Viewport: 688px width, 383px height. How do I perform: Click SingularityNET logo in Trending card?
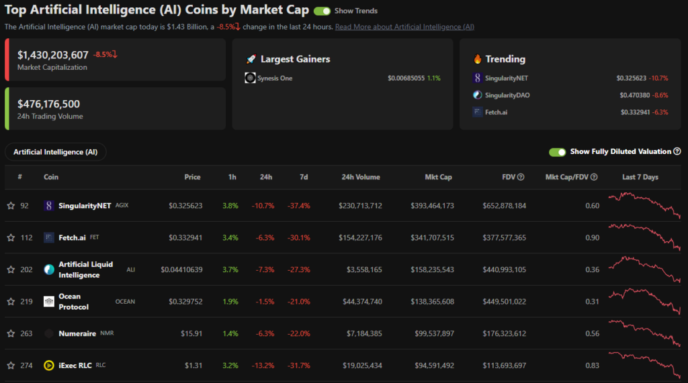coord(478,78)
